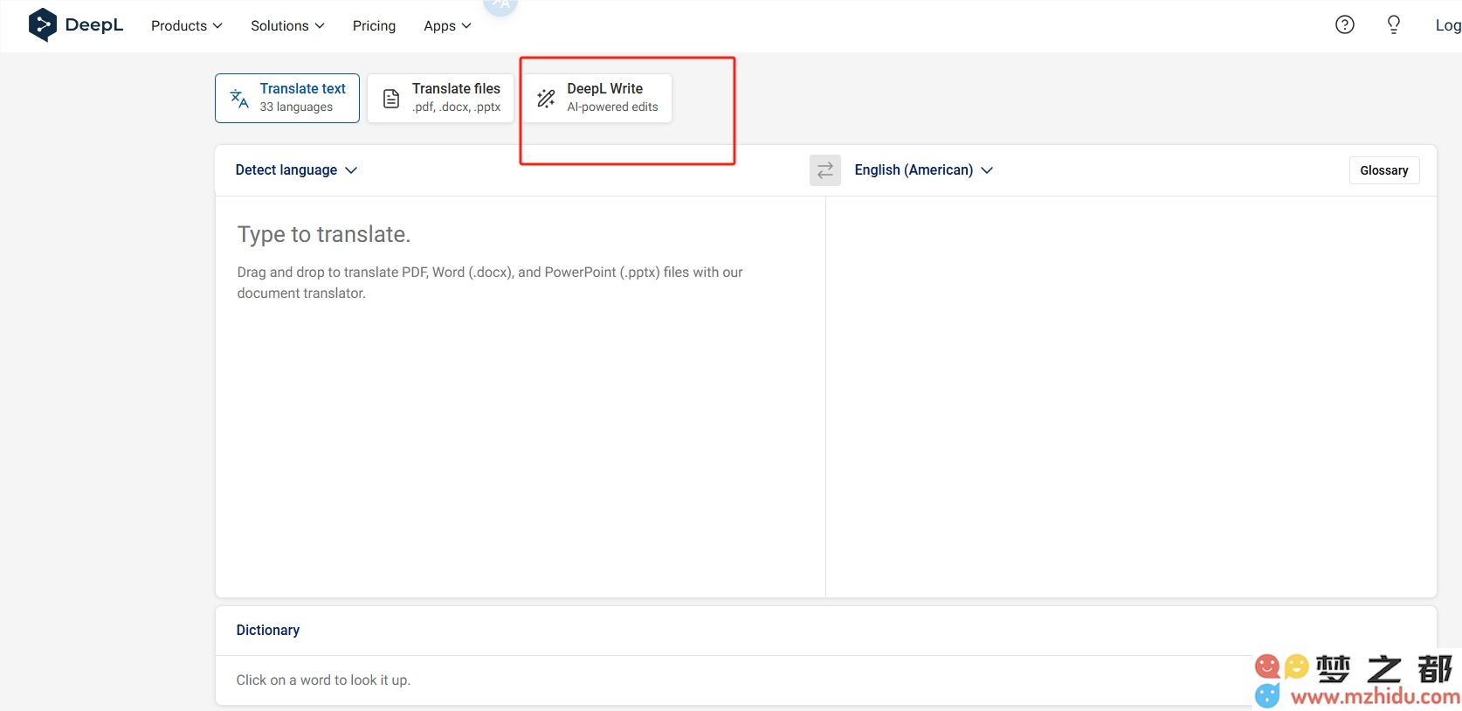Click the Log in link

coord(1448,26)
